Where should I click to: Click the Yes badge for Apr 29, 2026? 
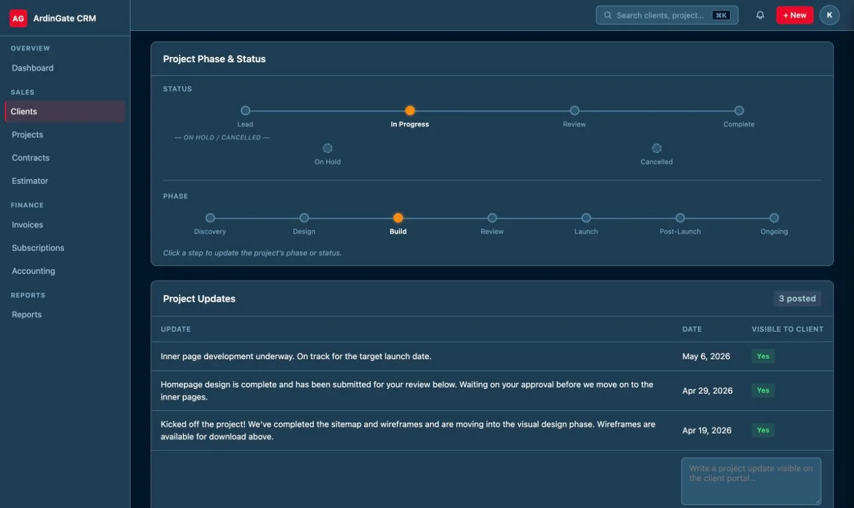pos(763,391)
